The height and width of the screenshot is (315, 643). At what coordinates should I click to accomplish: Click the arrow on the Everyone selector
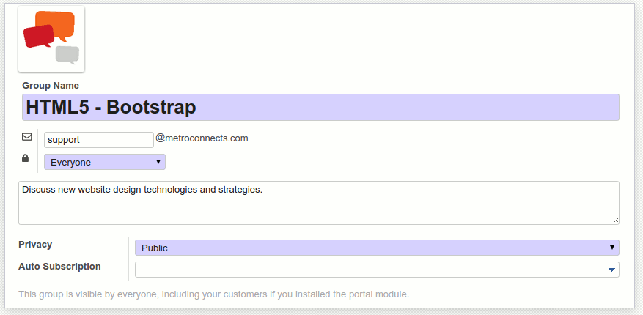(x=158, y=162)
